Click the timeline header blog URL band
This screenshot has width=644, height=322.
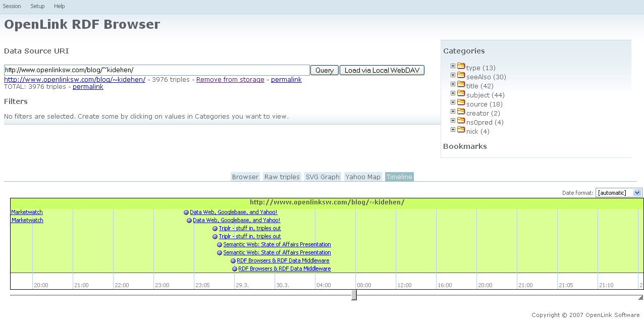coord(327,203)
